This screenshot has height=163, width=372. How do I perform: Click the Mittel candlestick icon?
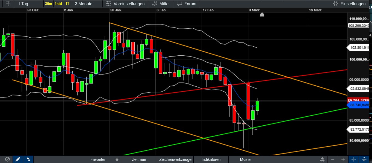pyautogui.click(x=154, y=4)
